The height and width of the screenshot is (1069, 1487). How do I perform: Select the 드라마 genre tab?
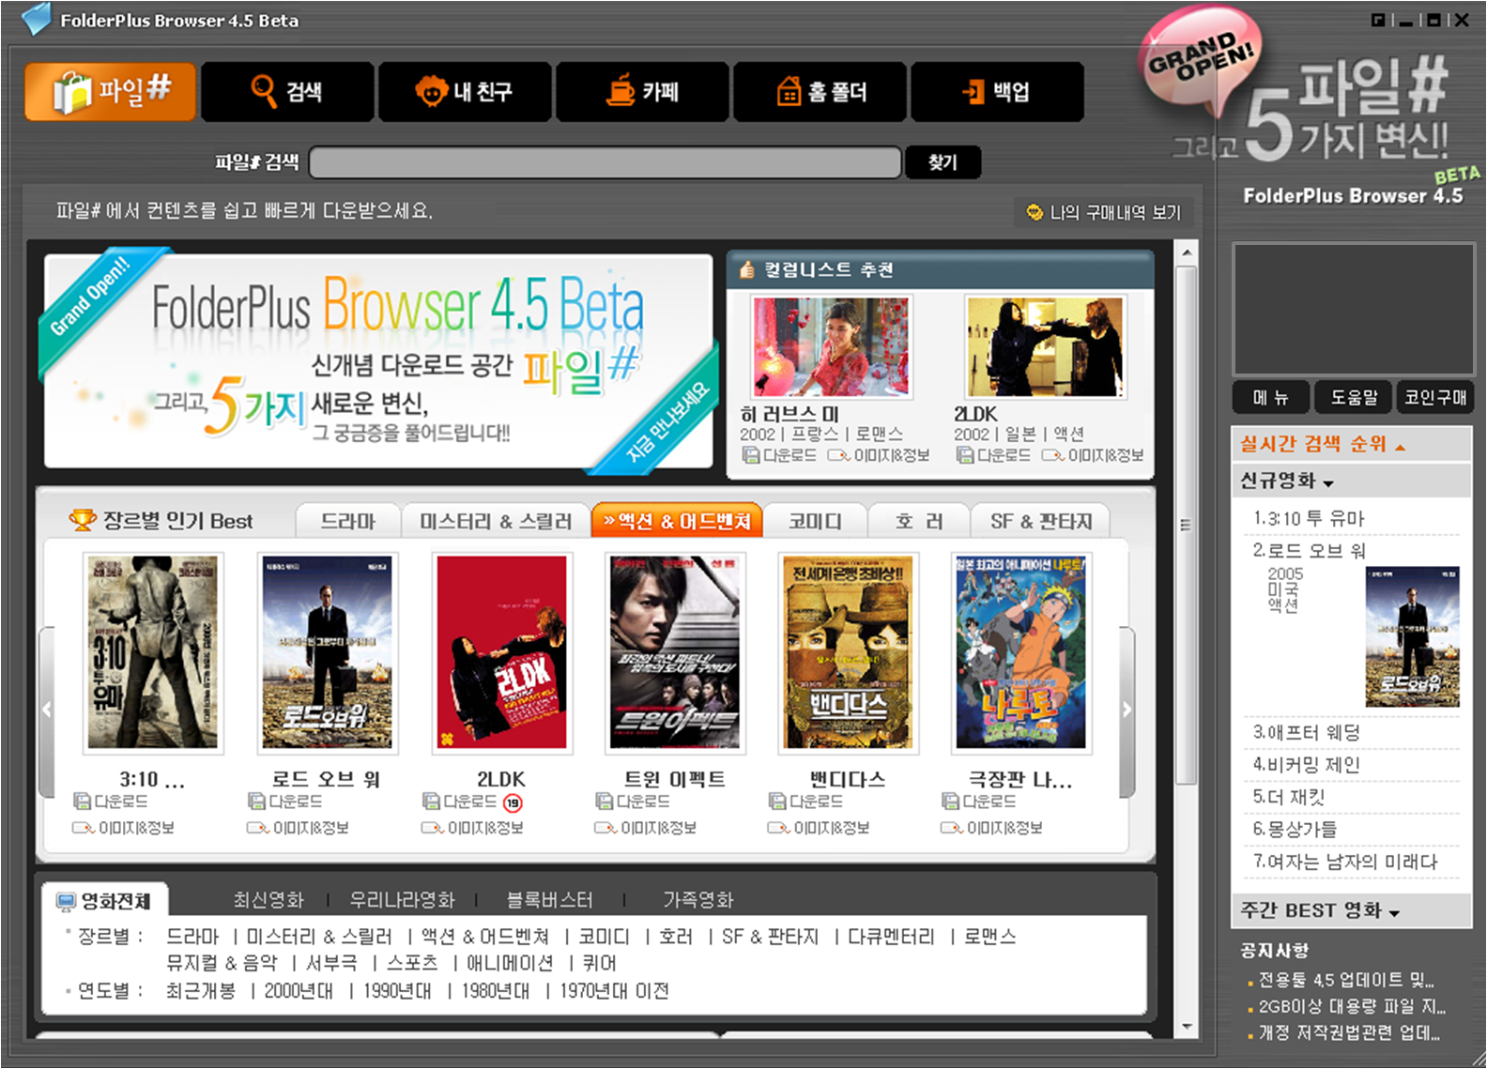point(347,521)
